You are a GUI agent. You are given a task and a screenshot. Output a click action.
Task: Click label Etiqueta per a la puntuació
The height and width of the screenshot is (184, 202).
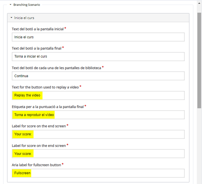click(x=48, y=107)
